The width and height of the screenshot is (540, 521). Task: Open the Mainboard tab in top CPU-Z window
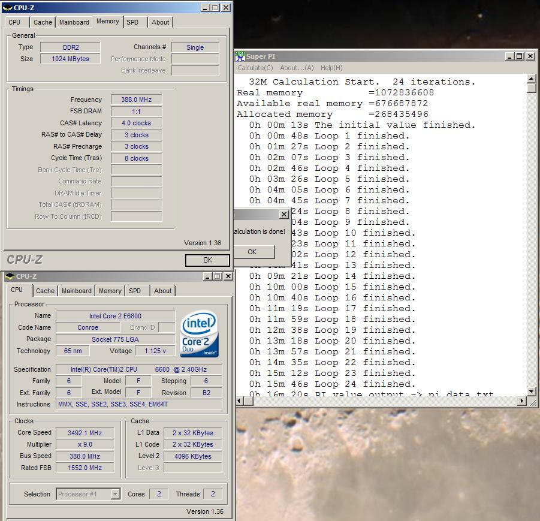click(74, 22)
